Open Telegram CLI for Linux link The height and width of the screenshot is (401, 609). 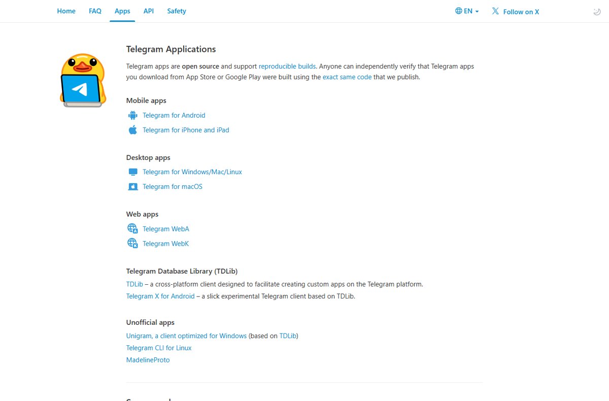(x=159, y=348)
